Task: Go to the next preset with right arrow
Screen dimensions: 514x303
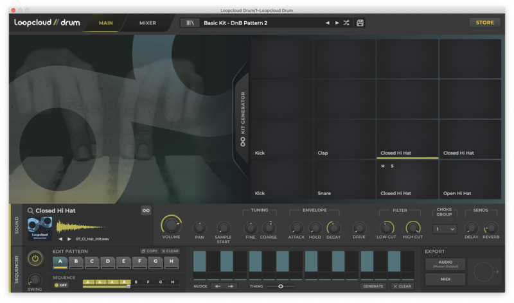Action: click(x=336, y=22)
